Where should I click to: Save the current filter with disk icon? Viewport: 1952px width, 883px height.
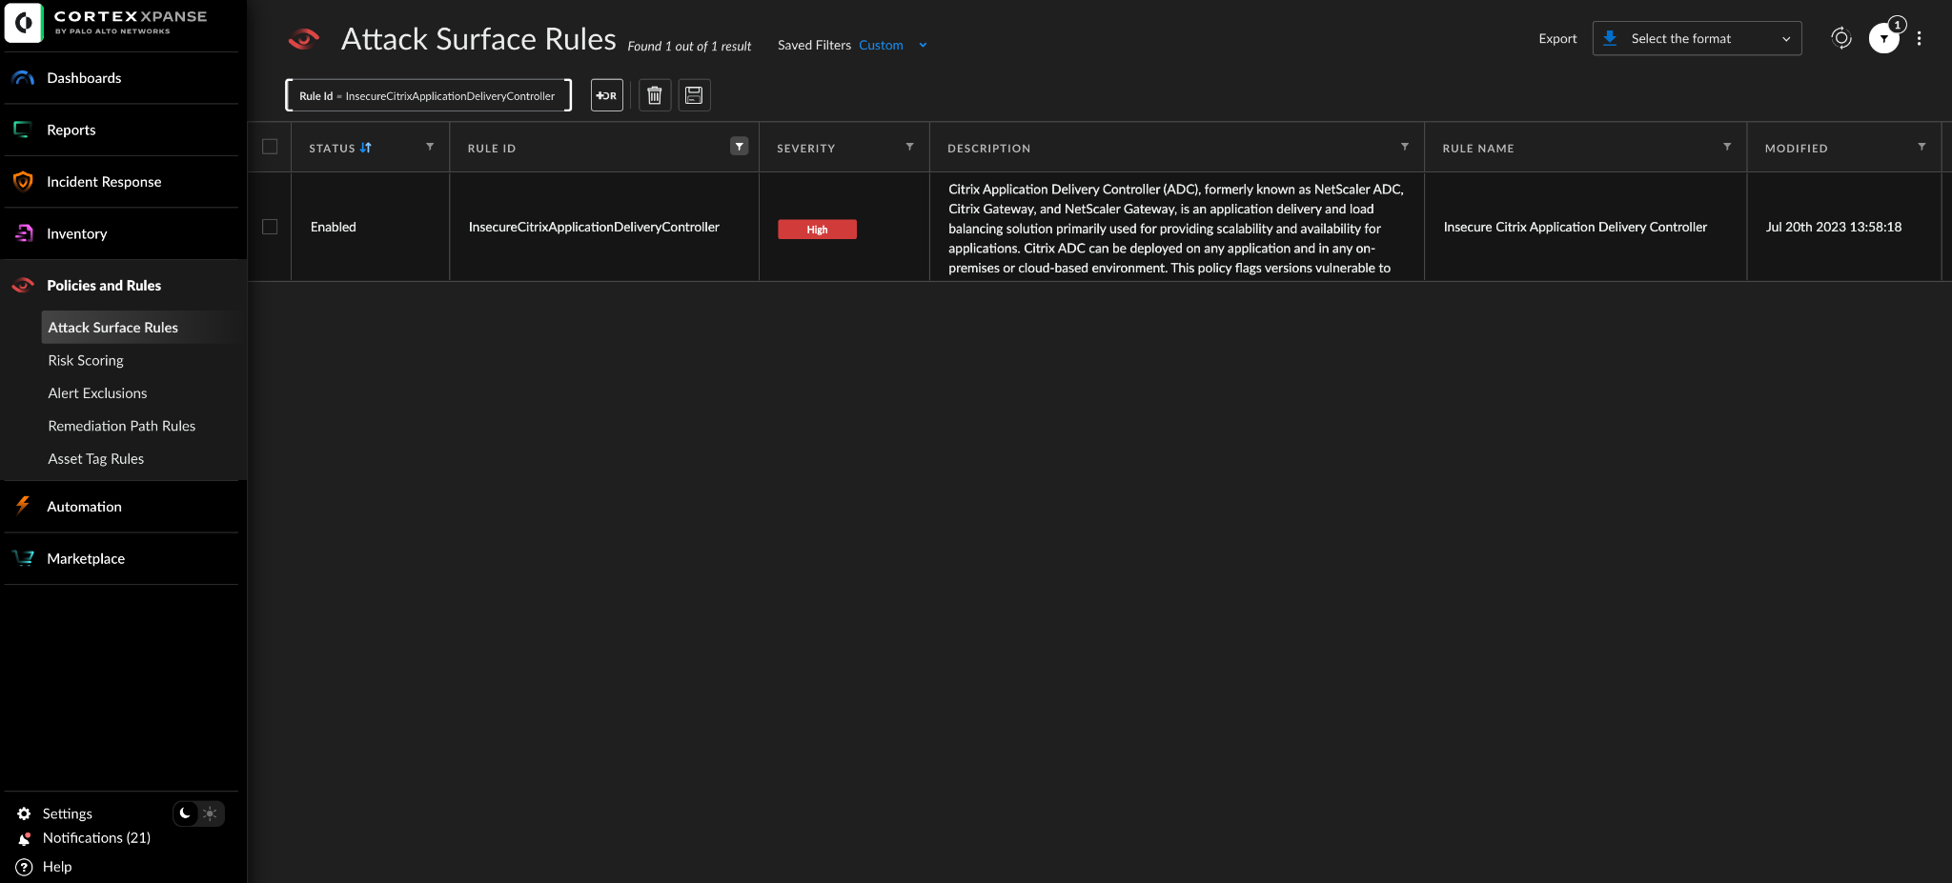(694, 95)
